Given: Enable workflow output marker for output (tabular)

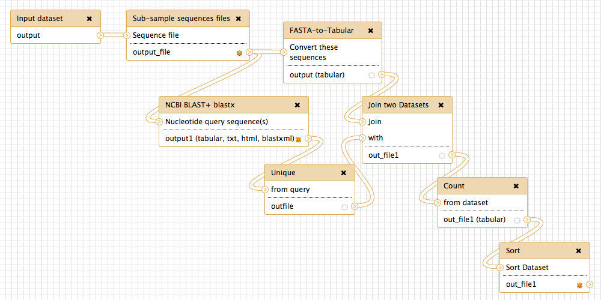Looking at the screenshot, I should pyautogui.click(x=371, y=75).
